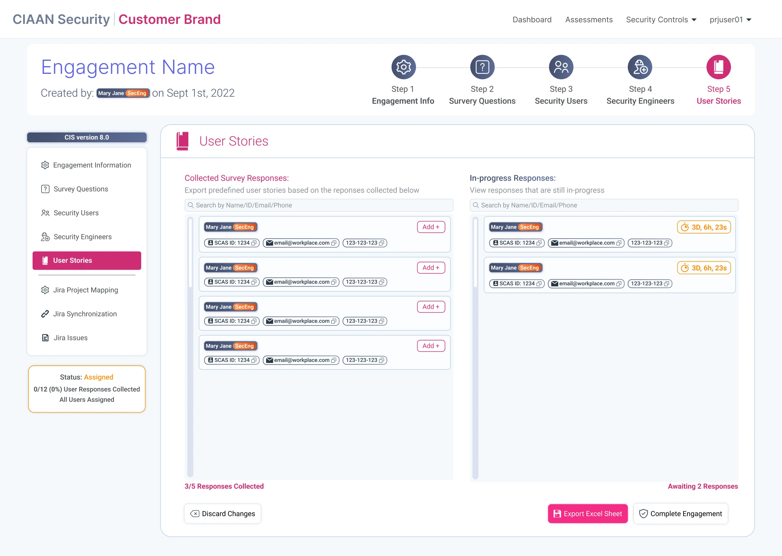
Task: Expand the Security Controls dropdown
Action: click(x=661, y=20)
